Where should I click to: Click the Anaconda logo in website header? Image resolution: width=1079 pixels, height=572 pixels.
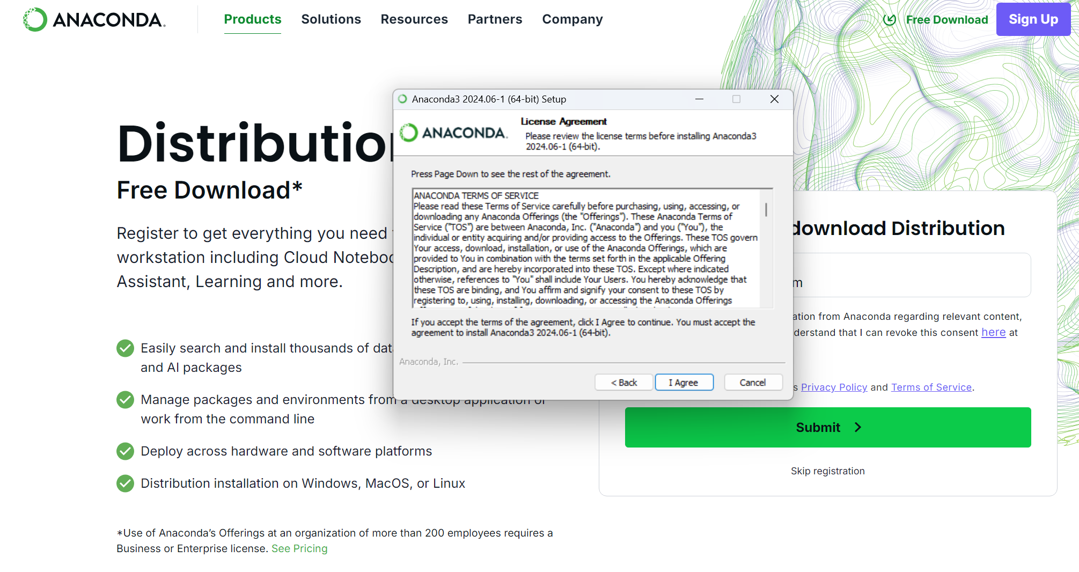click(x=94, y=19)
